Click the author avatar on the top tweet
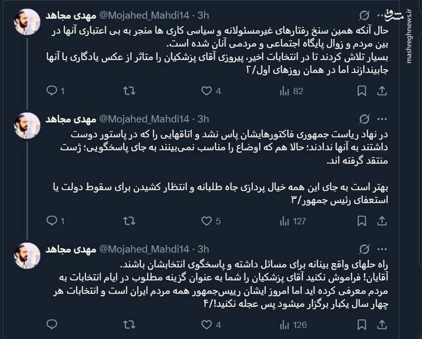Screen dimensions: 422x339 (25, 21)
